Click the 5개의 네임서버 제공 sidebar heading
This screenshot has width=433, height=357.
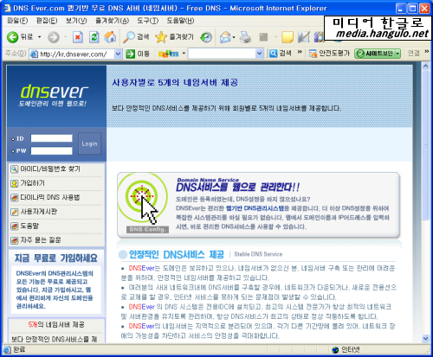(x=56, y=325)
